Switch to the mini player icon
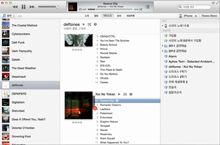220x145 pixels. [x=213, y=3]
